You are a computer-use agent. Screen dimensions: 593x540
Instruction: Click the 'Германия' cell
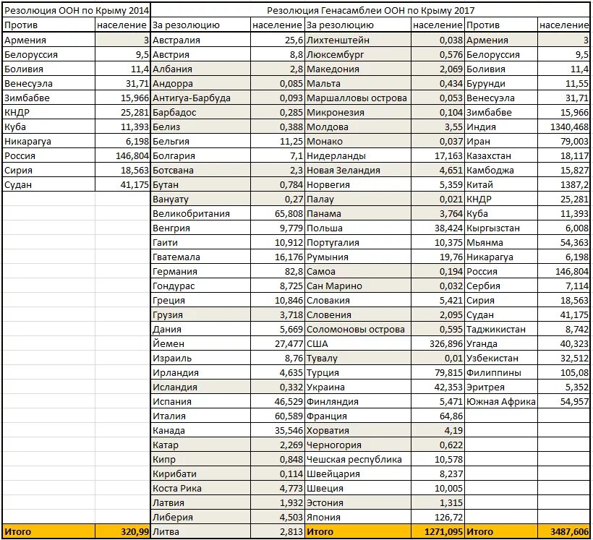[x=200, y=271]
